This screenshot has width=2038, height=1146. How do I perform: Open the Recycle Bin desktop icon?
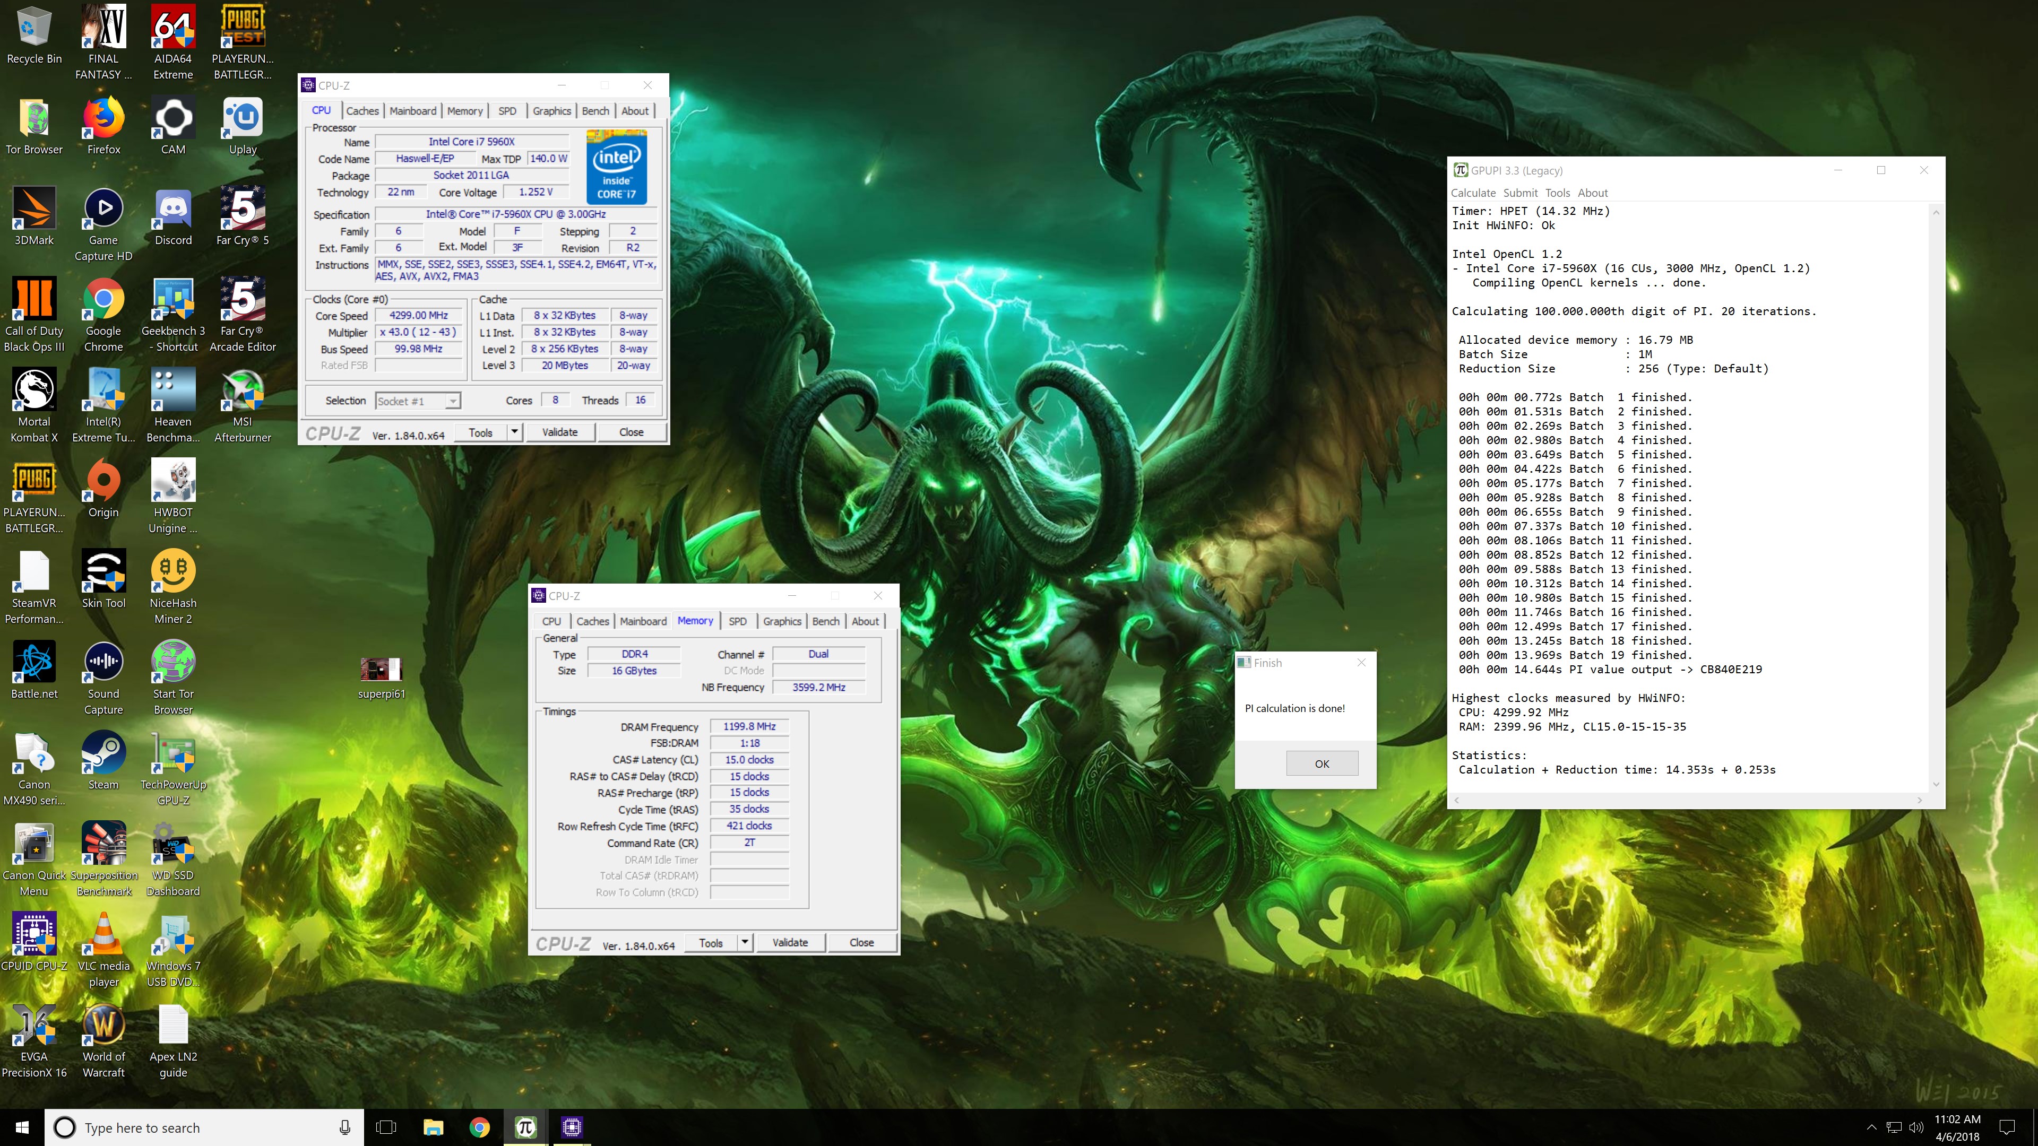[x=34, y=36]
